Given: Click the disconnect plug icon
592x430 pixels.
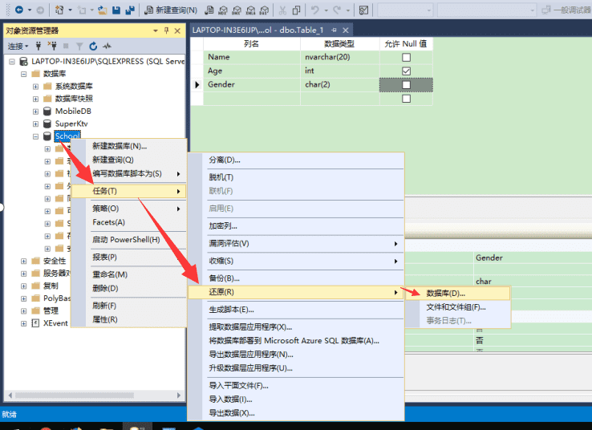Looking at the screenshot, I should (52, 46).
